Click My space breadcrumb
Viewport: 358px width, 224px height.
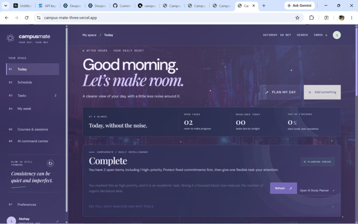pyautogui.click(x=89, y=35)
